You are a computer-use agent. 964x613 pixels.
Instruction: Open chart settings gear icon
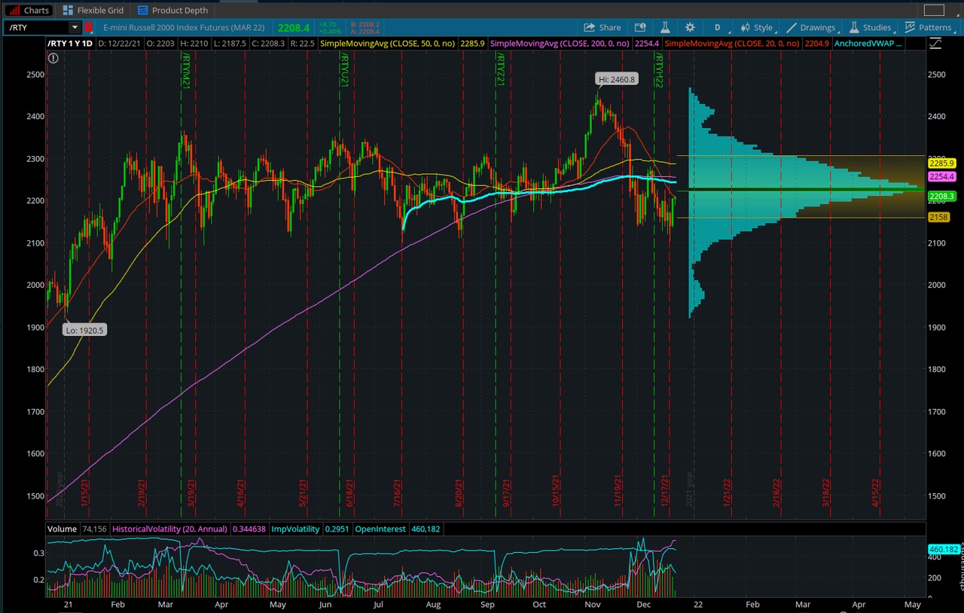point(690,27)
